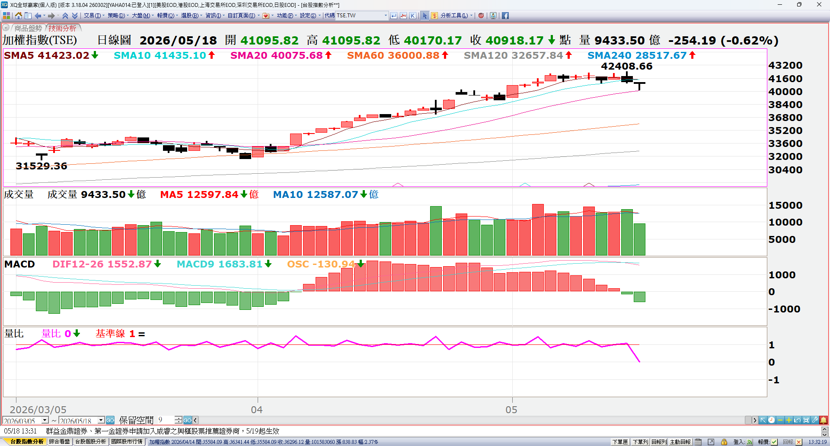Open the red alert bell icon
The height and width of the screenshot is (446, 830).
824,420
